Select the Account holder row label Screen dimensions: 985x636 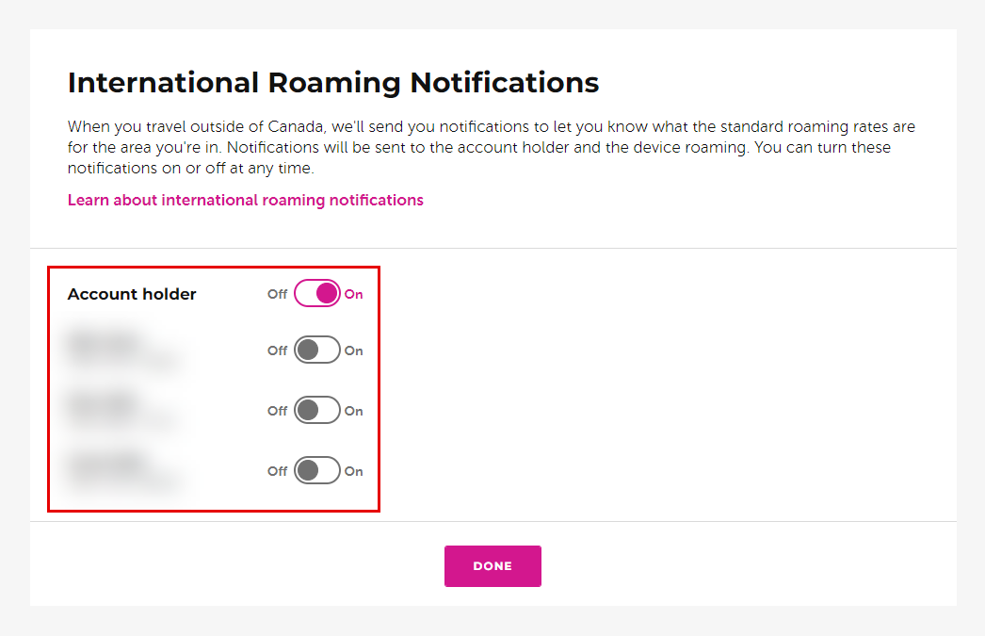(x=132, y=293)
